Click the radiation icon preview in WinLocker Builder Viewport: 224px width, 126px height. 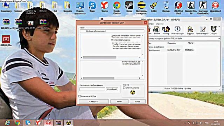point(133,92)
